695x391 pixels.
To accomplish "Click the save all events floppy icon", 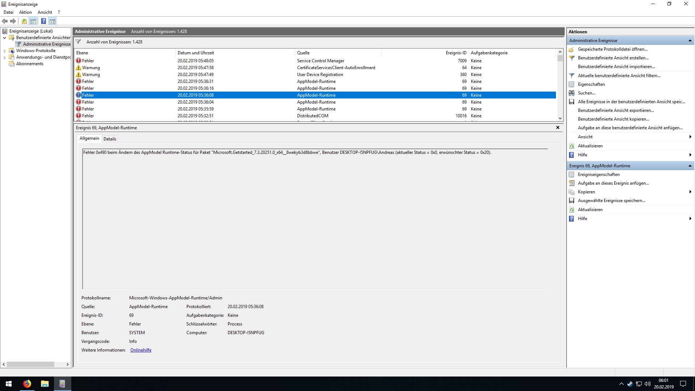I will pyautogui.click(x=572, y=102).
